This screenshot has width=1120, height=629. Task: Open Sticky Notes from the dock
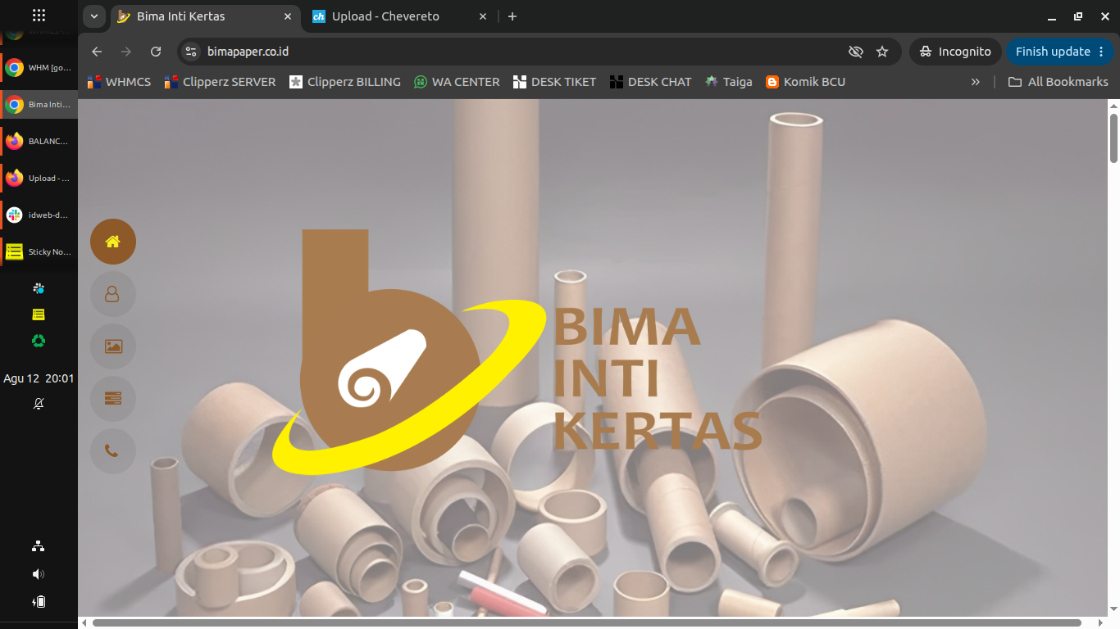(39, 252)
